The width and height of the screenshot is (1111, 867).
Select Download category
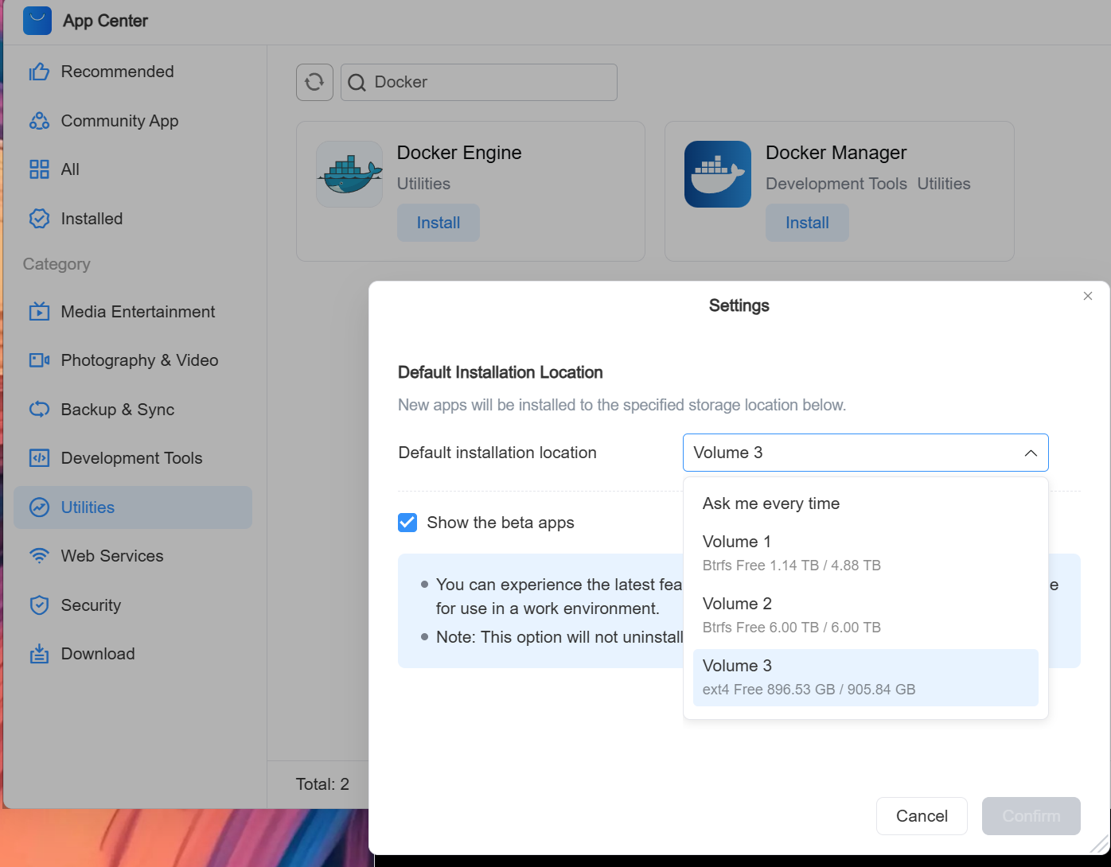pyautogui.click(x=133, y=654)
